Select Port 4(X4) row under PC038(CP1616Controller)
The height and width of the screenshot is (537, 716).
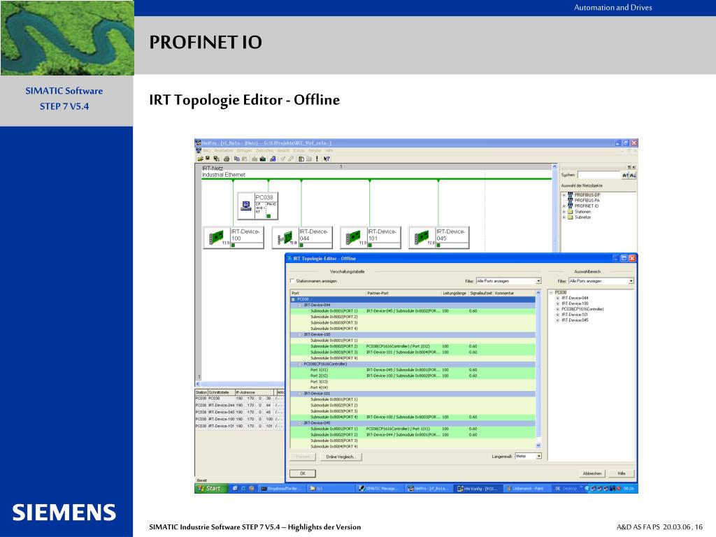[x=413, y=387]
